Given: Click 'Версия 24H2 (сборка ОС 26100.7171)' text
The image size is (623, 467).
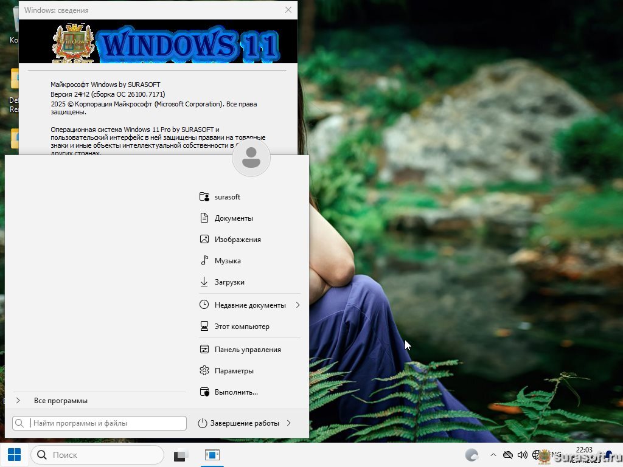Looking at the screenshot, I should pos(108,94).
